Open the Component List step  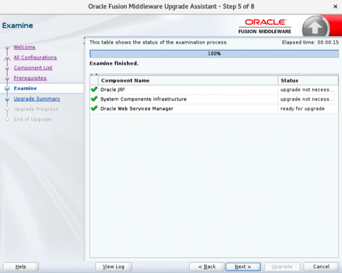pos(33,68)
